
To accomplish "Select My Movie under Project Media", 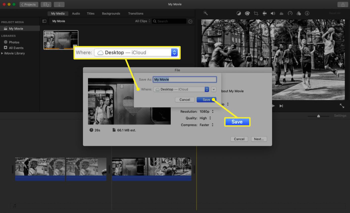I will point(20,29).
